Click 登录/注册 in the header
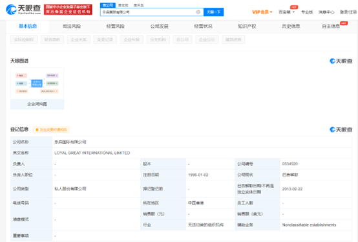Image resolution: width=358 pixels, height=242 pixels. pyautogui.click(x=348, y=12)
